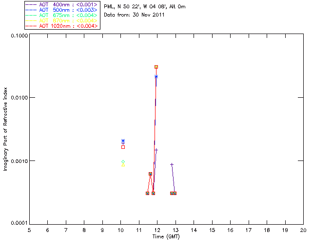The width and height of the screenshot is (312, 249).
Task: Click the AOT 500nm legend entry
Action: [x=62, y=10]
